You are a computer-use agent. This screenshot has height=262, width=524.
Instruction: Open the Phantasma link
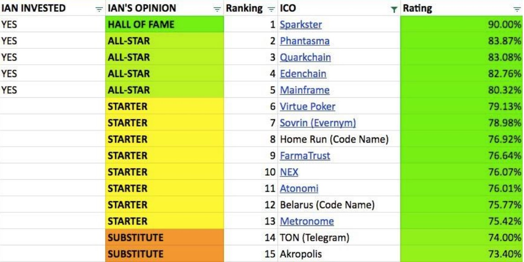[x=304, y=41]
